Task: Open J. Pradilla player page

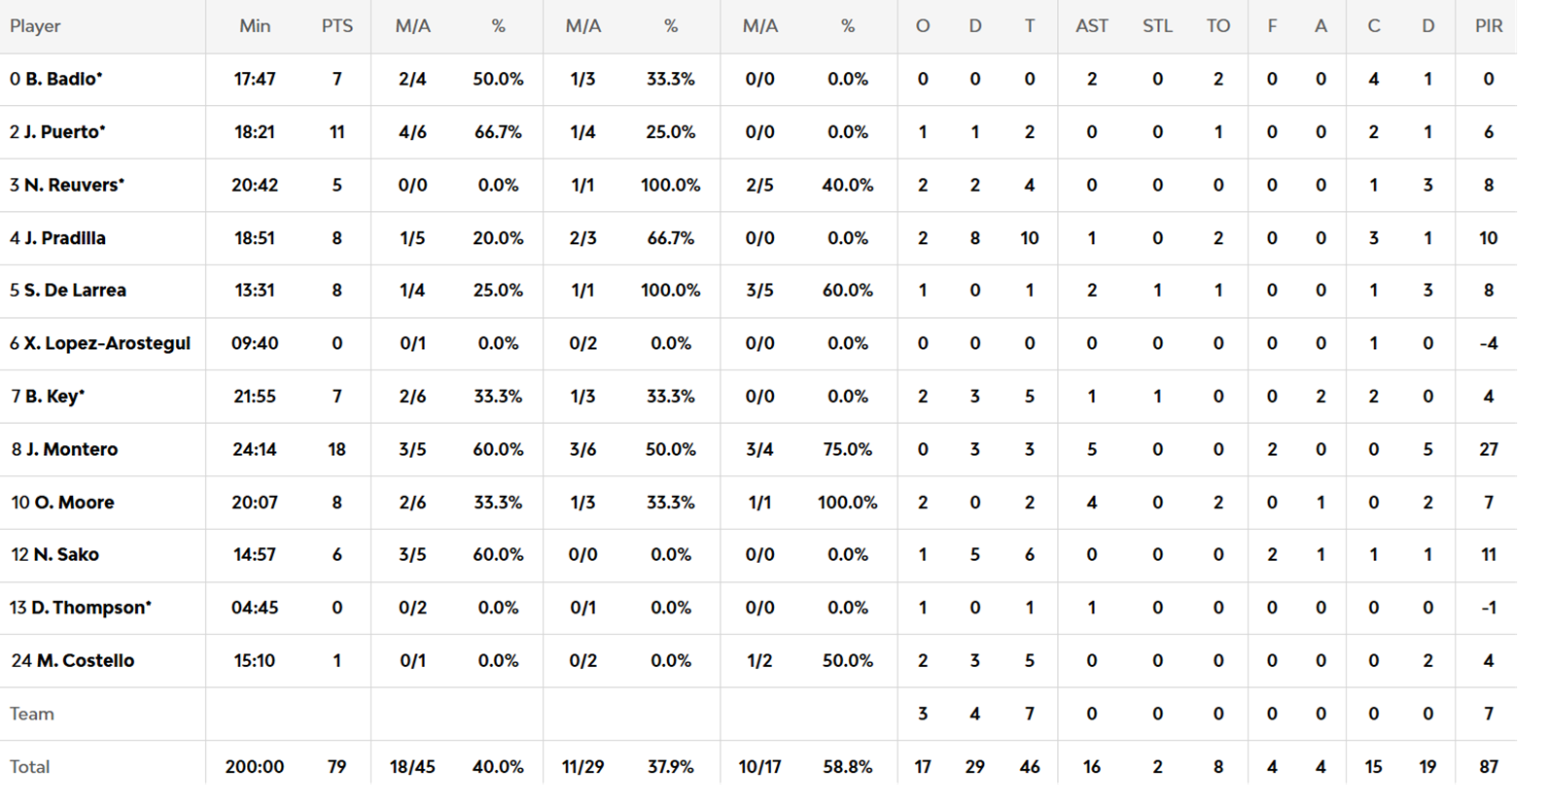Action: [64, 238]
